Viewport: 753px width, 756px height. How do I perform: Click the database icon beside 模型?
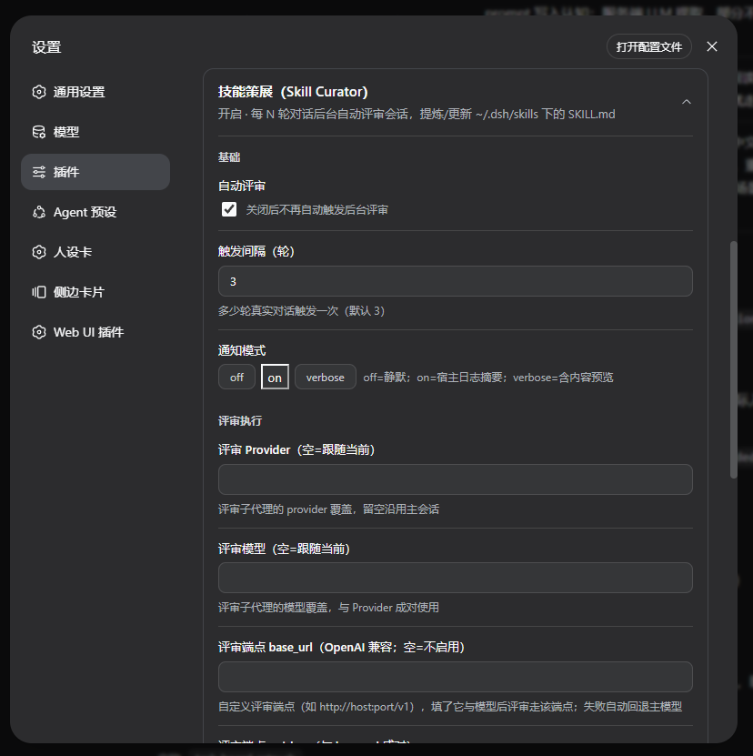(39, 132)
